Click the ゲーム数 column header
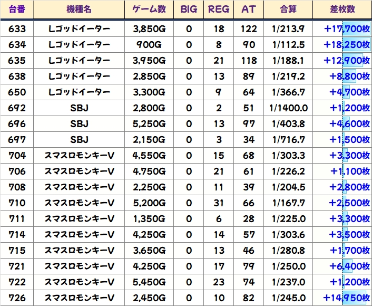372x306 pixels. pyautogui.click(x=149, y=9)
